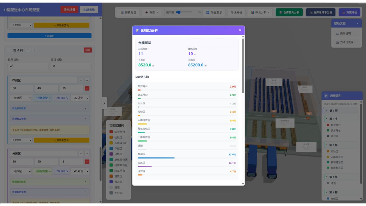
Task: Click the 37.6% value for 存储区
Action: click(232, 154)
